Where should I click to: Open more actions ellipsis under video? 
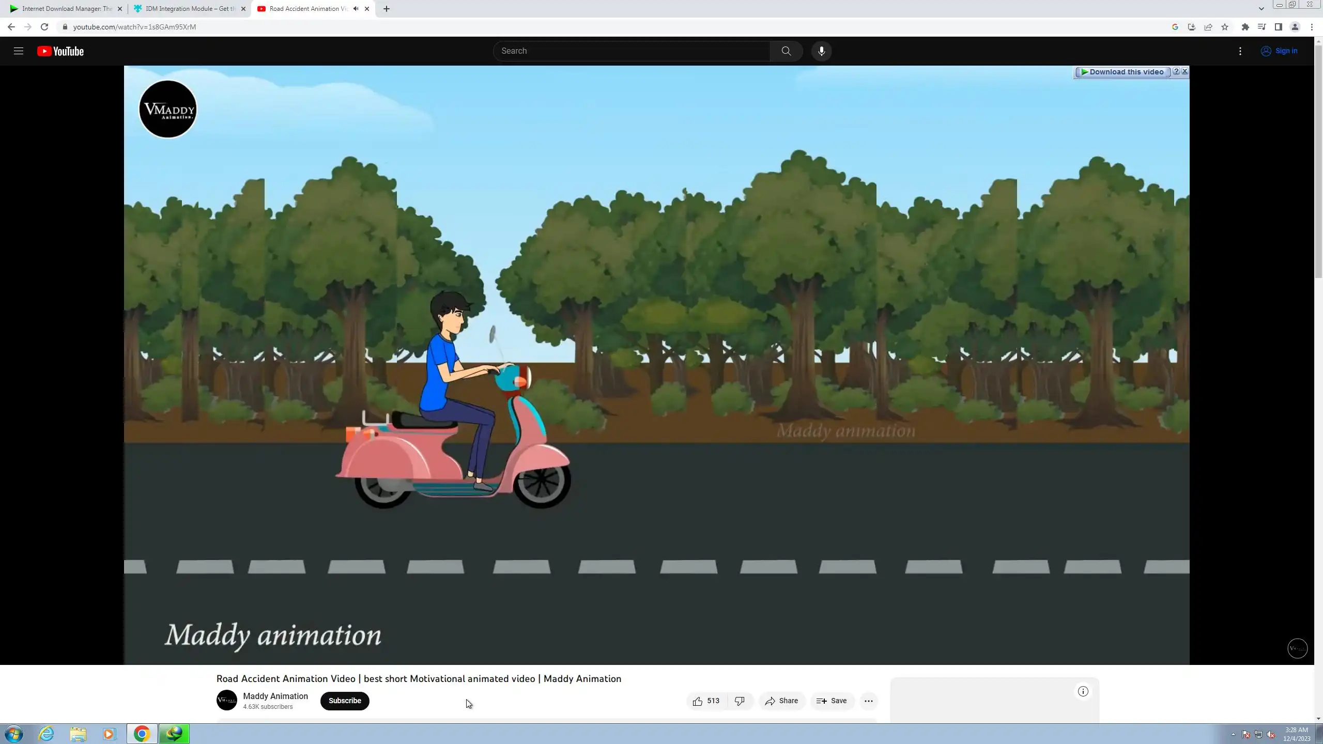point(869,701)
